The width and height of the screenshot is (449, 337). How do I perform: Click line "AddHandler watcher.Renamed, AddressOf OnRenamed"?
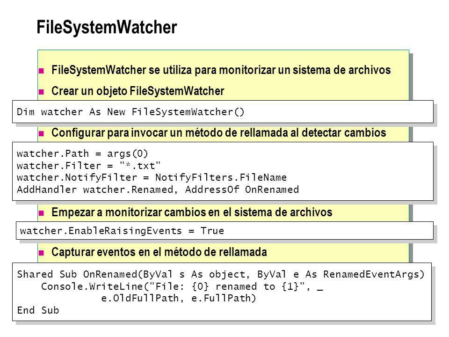click(x=158, y=190)
